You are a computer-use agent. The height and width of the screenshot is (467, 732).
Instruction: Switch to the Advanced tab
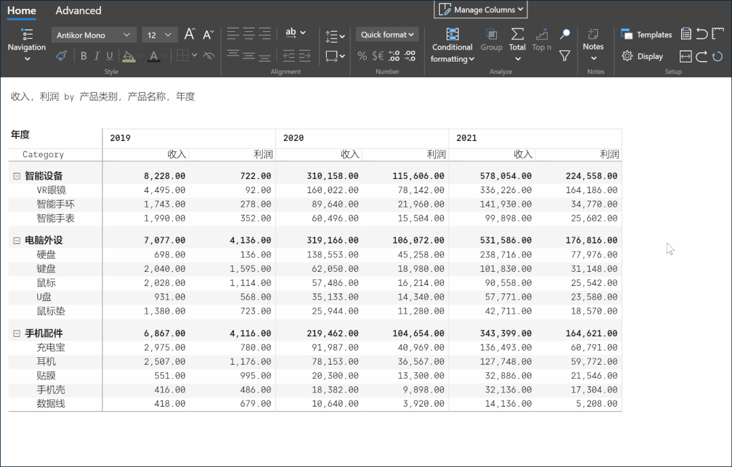coord(79,10)
